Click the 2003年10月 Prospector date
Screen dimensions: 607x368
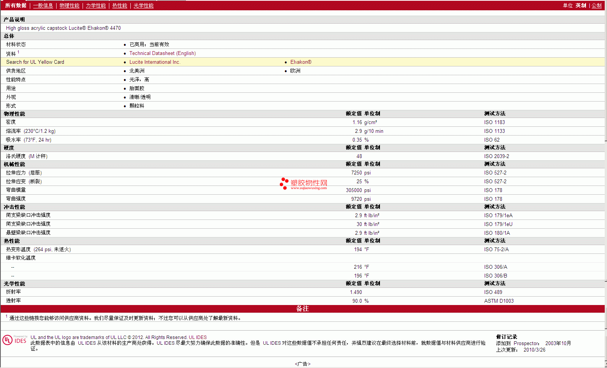coord(558,344)
